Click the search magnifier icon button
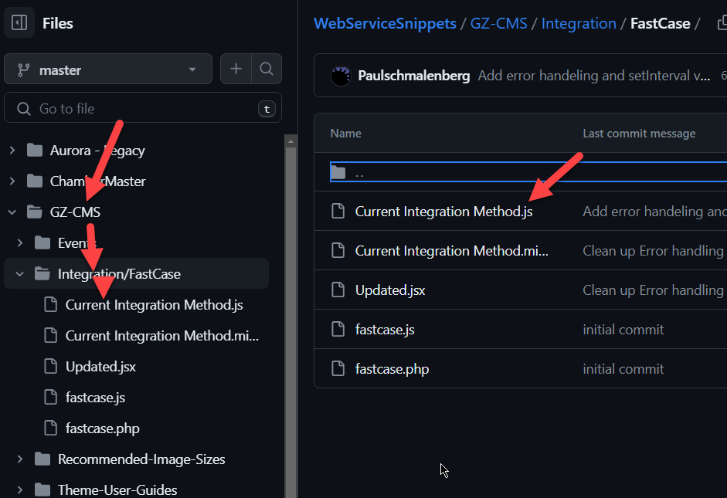The image size is (727, 498). pos(267,69)
